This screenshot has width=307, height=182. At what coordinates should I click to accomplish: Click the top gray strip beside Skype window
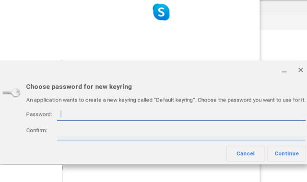point(283,7)
